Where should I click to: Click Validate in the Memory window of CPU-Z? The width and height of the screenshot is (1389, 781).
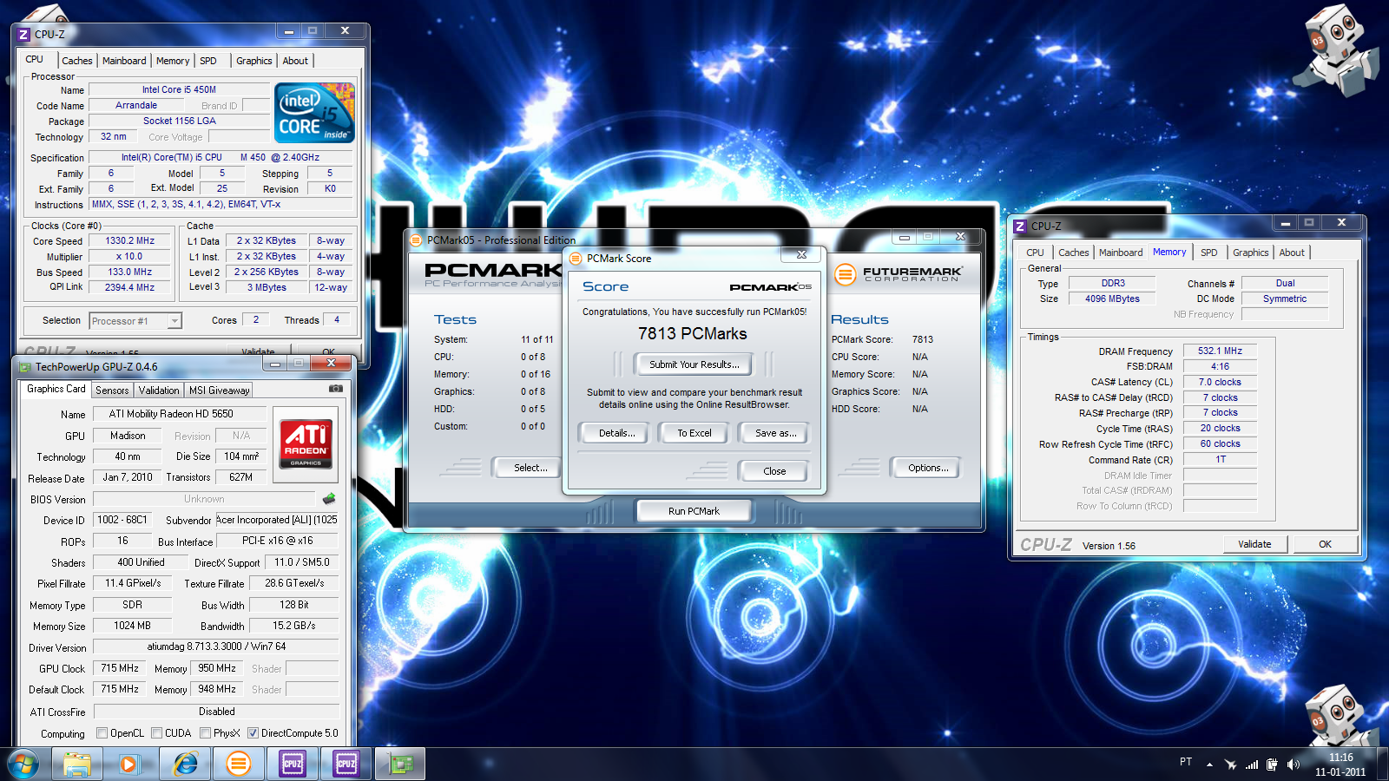[1254, 544]
